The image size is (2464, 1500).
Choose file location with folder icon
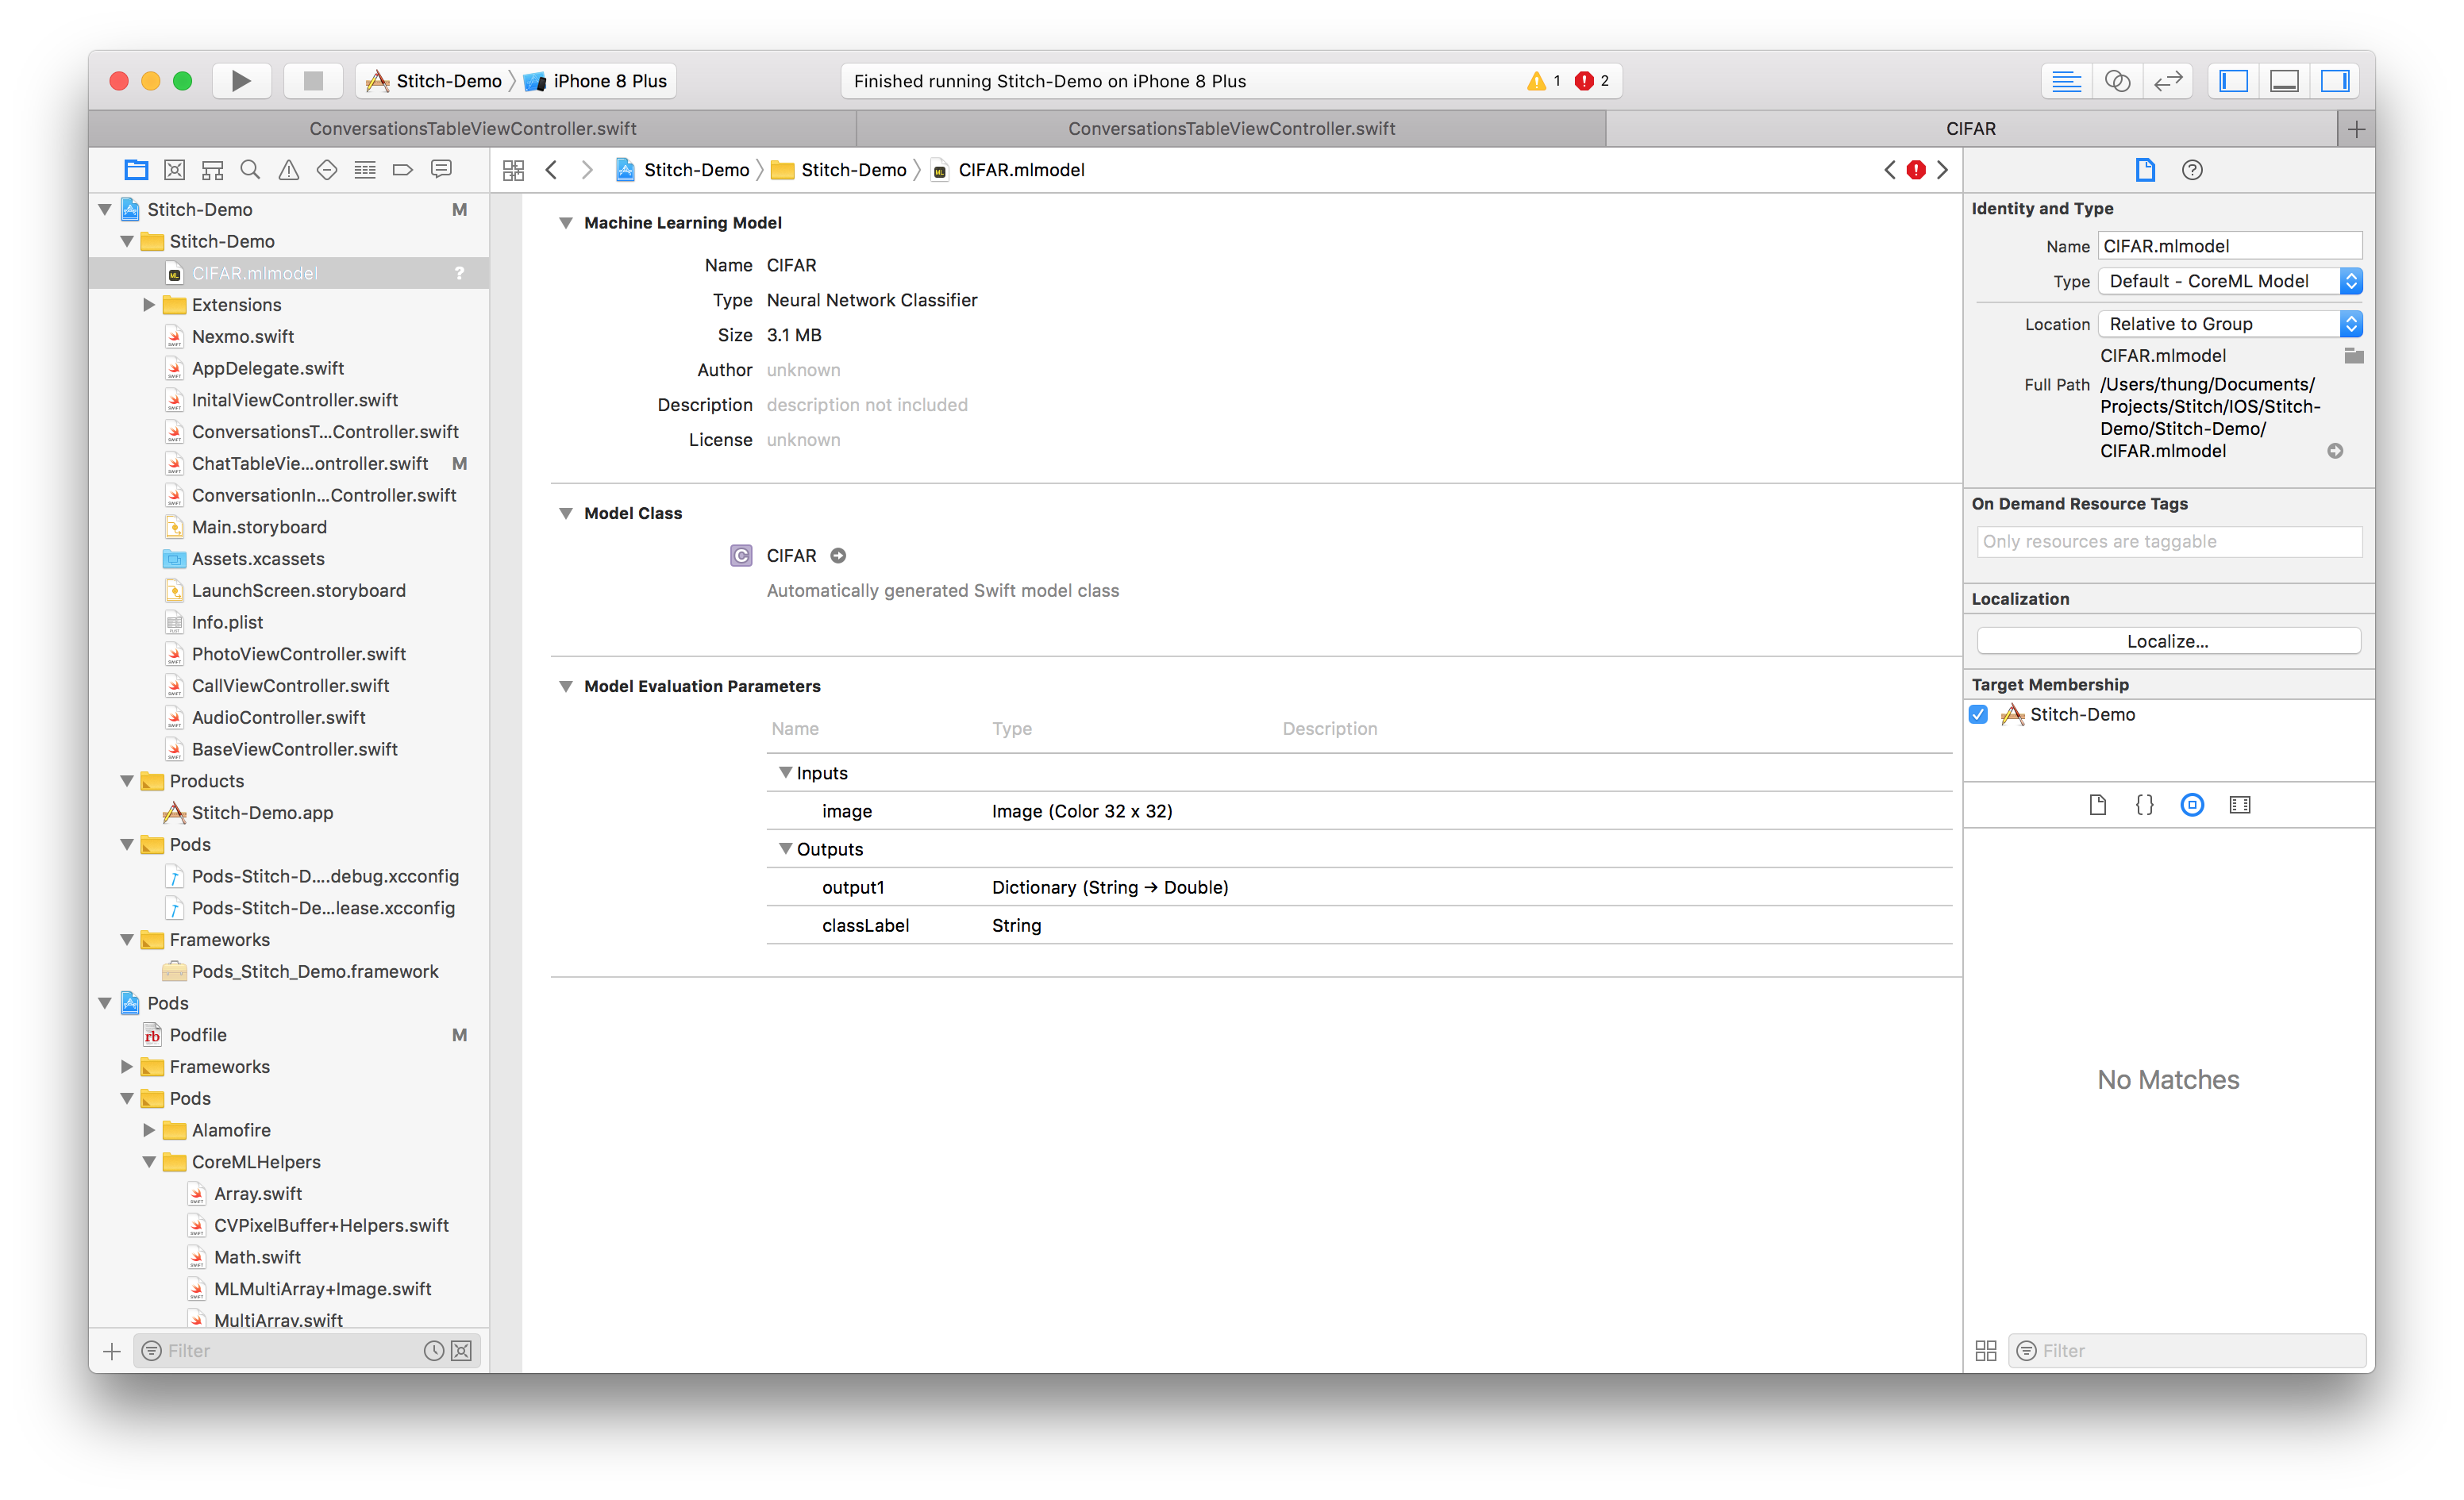pyautogui.click(x=2354, y=356)
